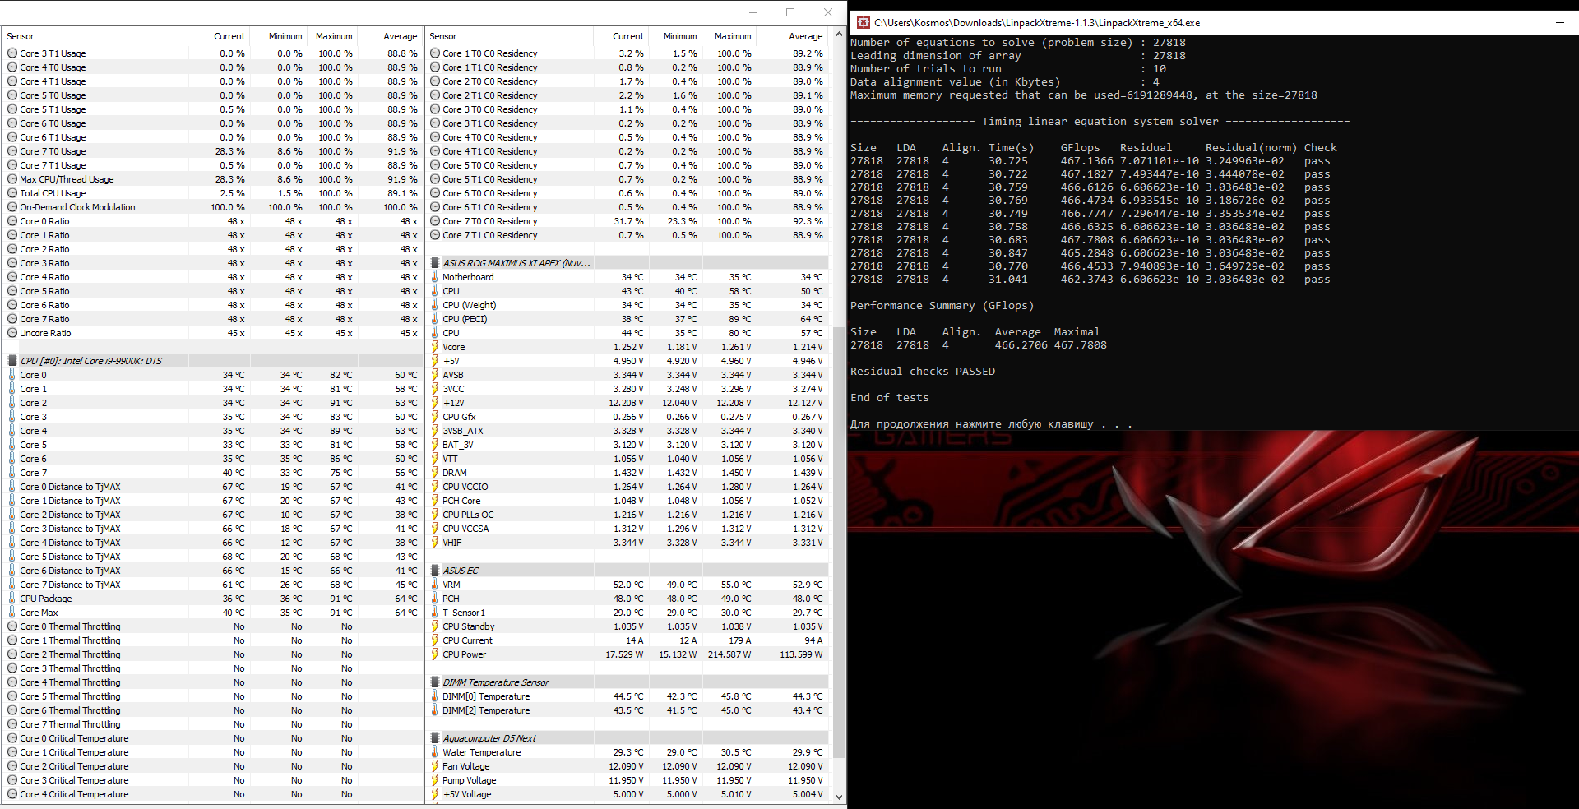
Task: Select the +12V voltage icon
Action: (x=435, y=403)
